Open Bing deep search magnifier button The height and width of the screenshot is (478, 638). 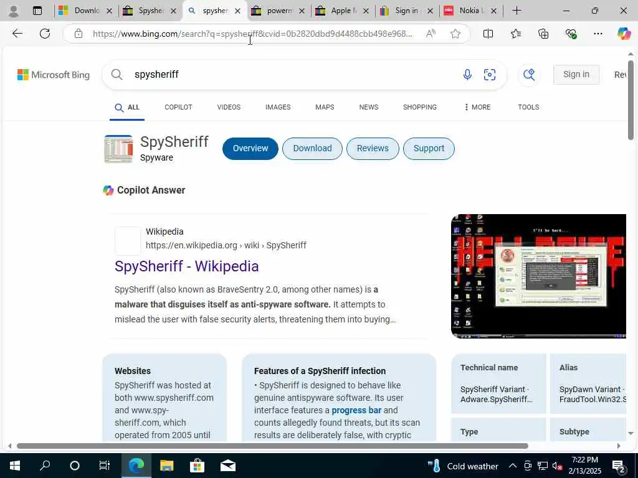point(529,75)
